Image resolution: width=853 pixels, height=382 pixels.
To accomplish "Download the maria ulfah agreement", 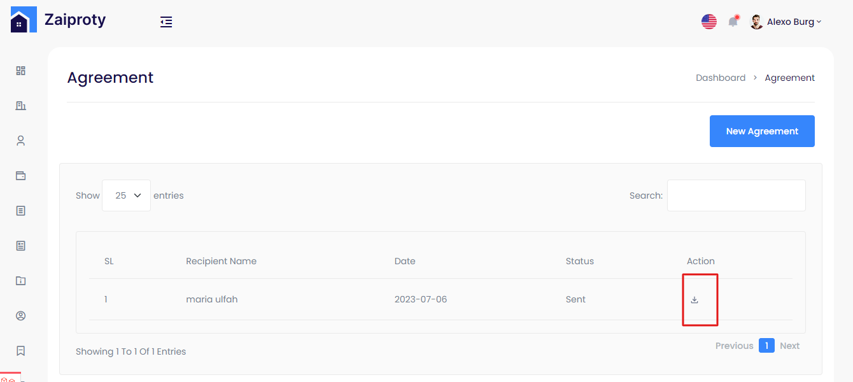I will coord(694,300).
